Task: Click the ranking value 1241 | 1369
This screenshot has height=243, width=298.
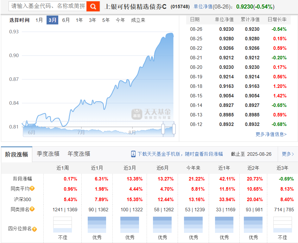Action: click(65, 210)
